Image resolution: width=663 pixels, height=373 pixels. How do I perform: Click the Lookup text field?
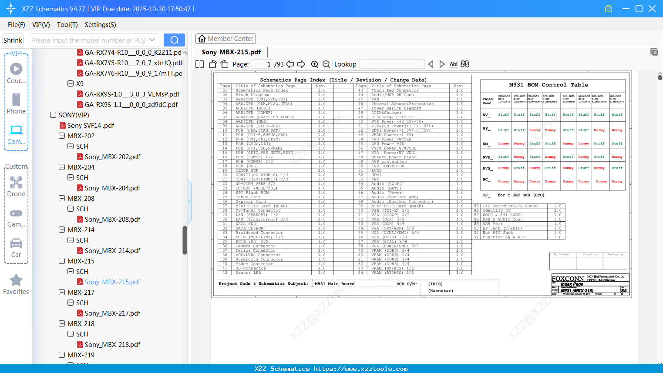[x=392, y=64]
